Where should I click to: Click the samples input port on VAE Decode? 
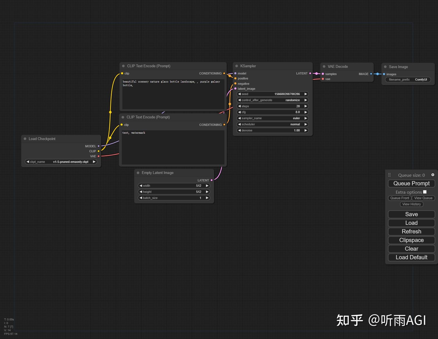(x=323, y=74)
